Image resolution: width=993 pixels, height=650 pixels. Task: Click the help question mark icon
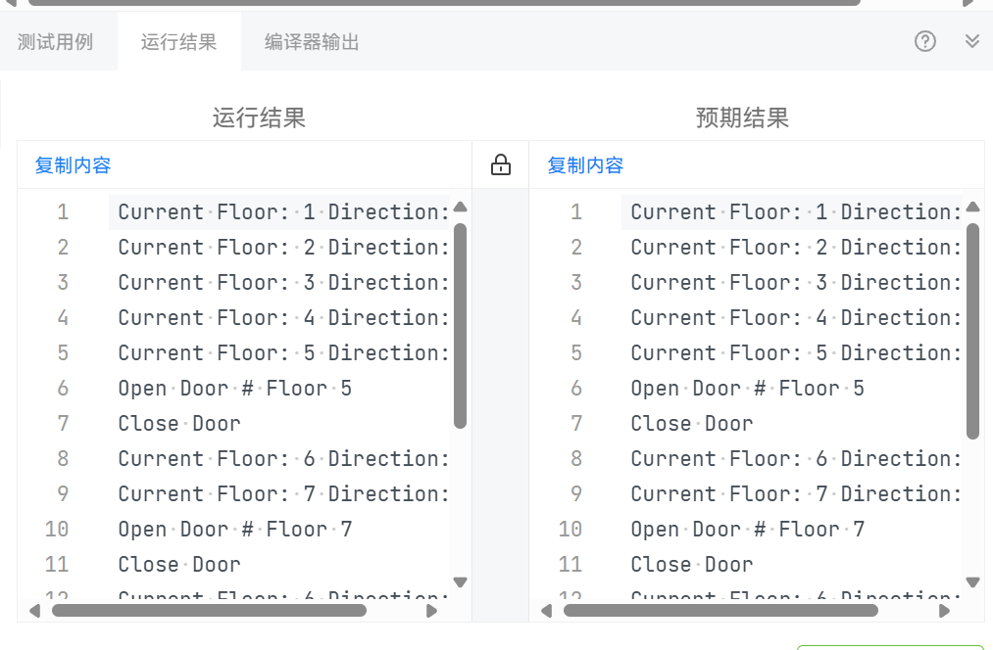pos(924,41)
